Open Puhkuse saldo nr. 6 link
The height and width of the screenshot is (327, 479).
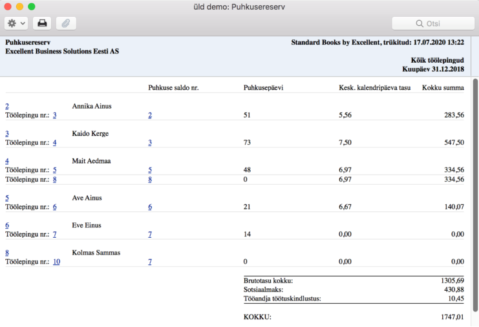point(150,207)
